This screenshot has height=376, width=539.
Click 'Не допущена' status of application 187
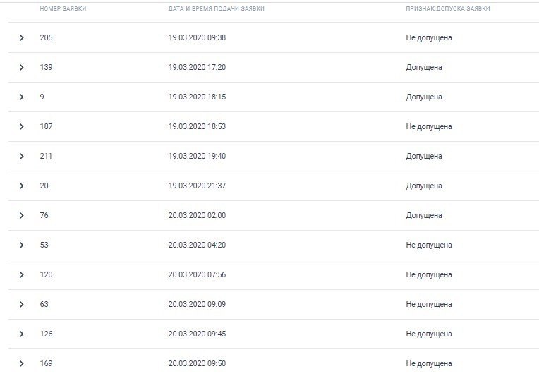pyautogui.click(x=429, y=126)
